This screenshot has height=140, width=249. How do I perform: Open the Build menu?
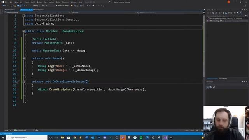(x=33, y=2)
